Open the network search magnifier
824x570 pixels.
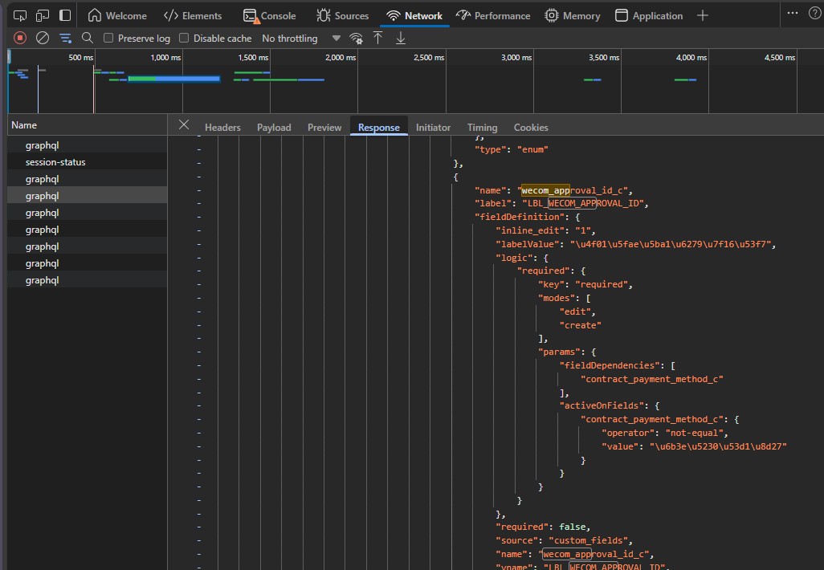pos(88,38)
